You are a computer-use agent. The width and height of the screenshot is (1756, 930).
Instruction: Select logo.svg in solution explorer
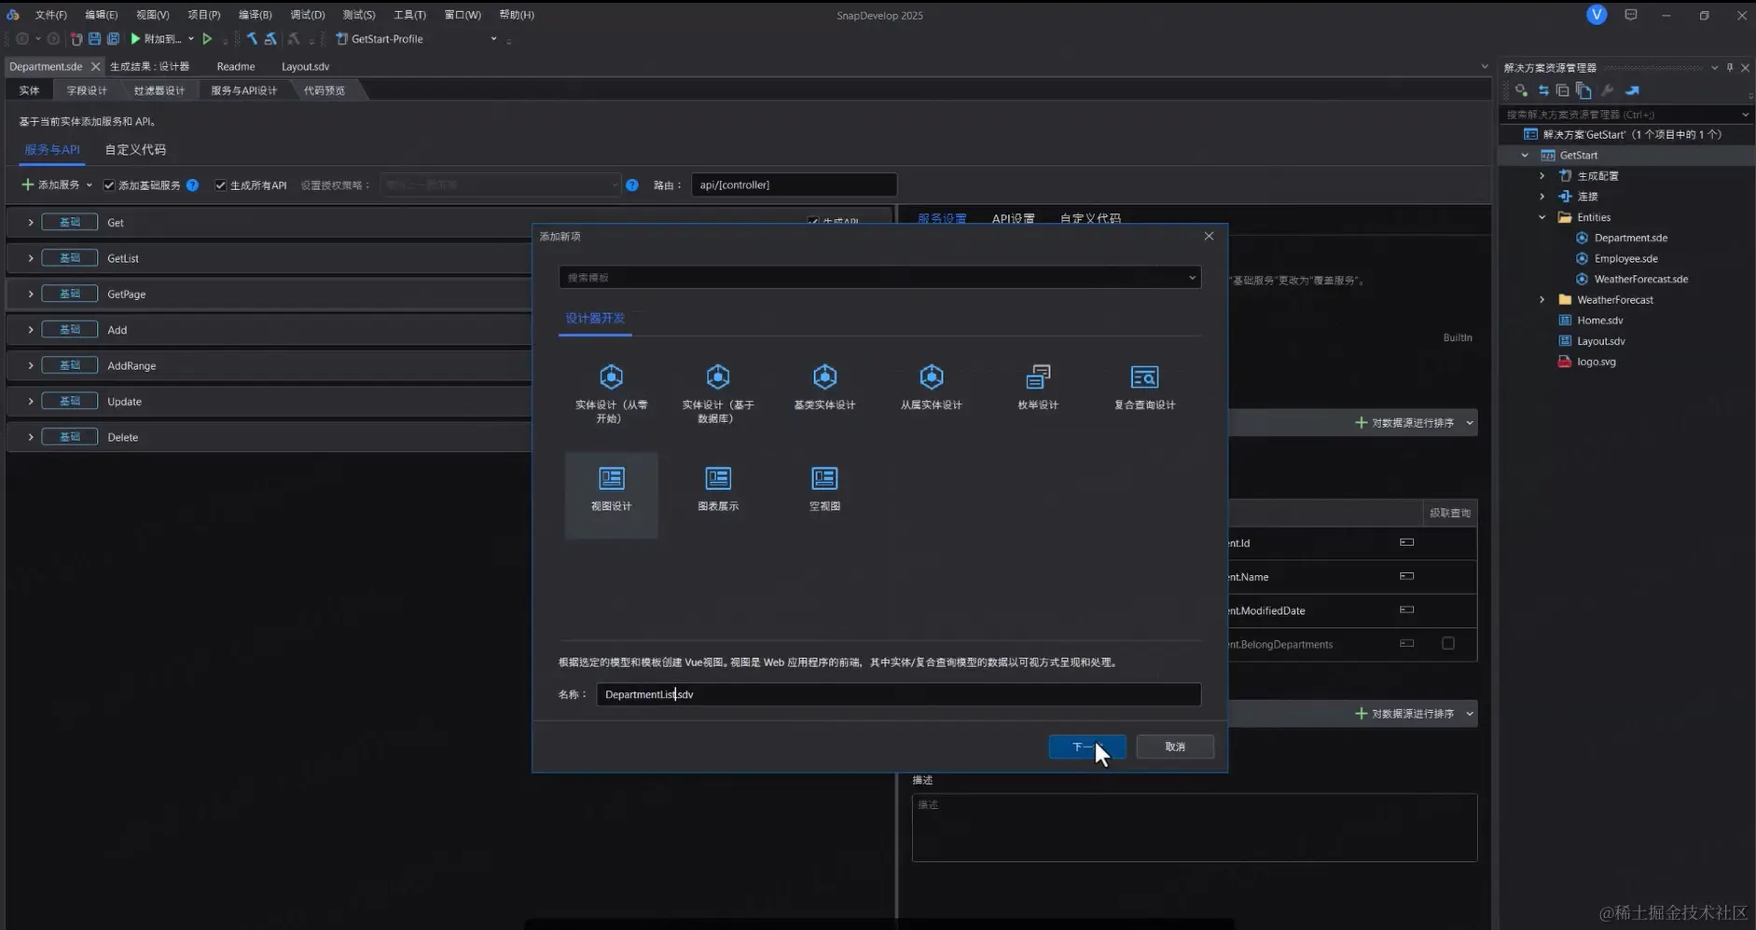1596,362
